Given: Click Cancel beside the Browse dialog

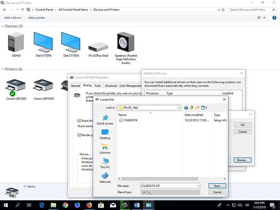Looking at the screenshot, I should (243, 132).
